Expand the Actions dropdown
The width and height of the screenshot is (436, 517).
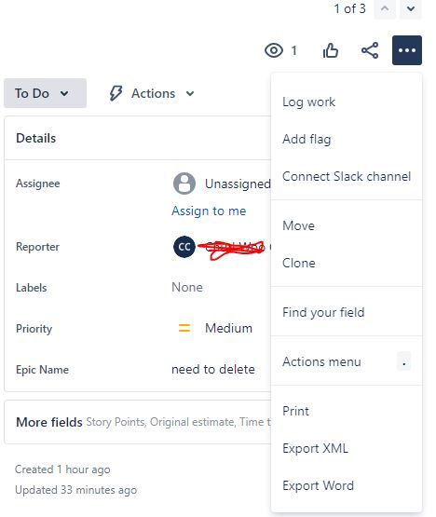pos(152,93)
